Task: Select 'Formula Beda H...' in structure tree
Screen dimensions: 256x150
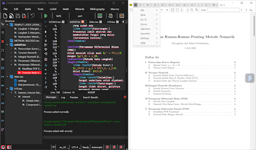Action: pyautogui.click(x=29, y=73)
